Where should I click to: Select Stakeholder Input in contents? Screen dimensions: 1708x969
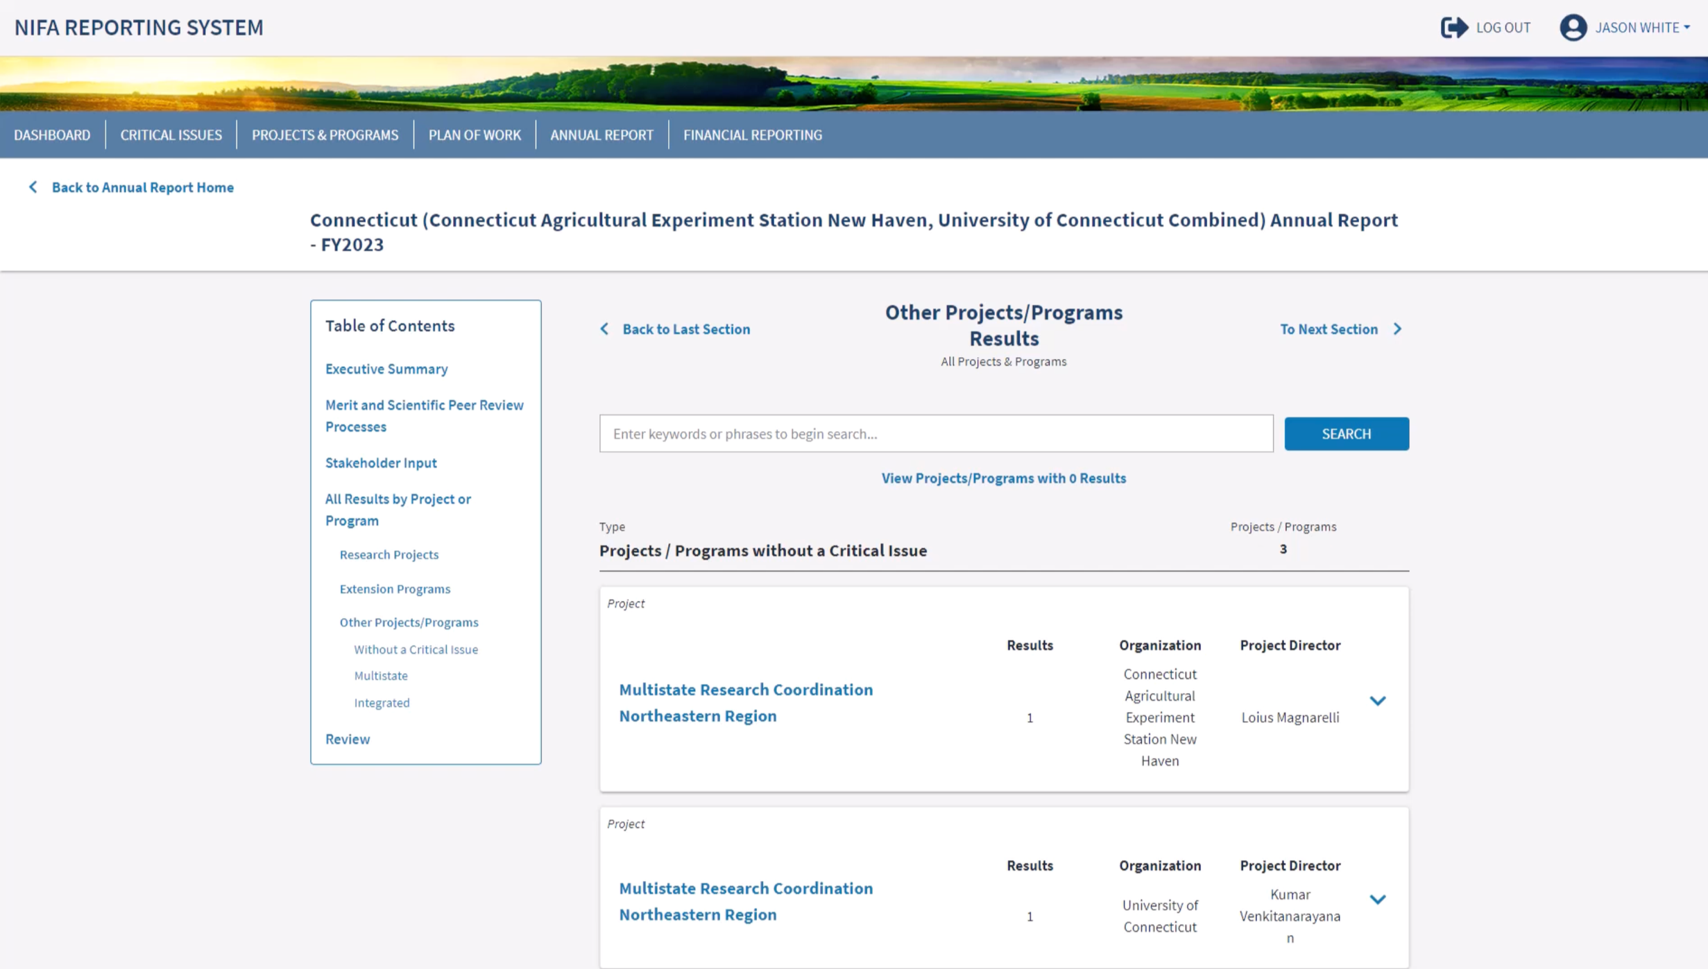[381, 463]
